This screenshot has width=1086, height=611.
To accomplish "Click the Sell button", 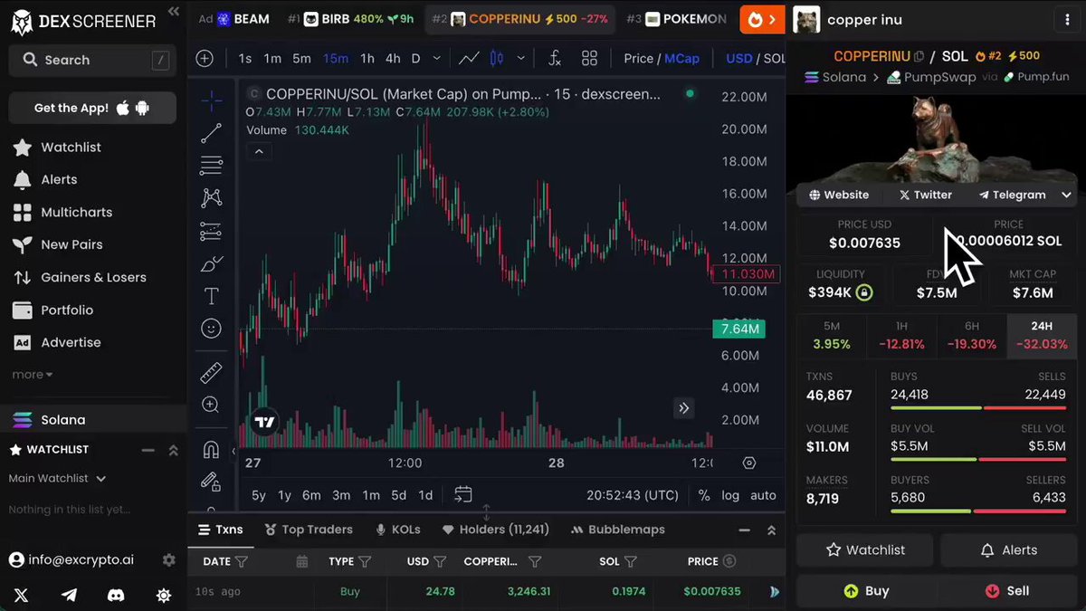I will (x=1007, y=591).
